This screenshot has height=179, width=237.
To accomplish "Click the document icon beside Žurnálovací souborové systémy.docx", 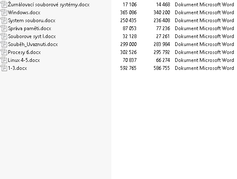I will 4,5.
